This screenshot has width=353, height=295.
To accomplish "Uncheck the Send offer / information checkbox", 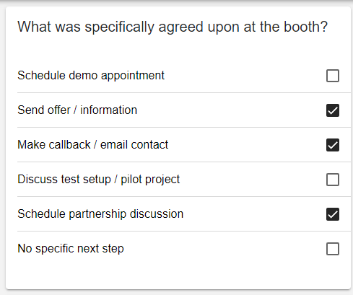I will pyautogui.click(x=333, y=110).
